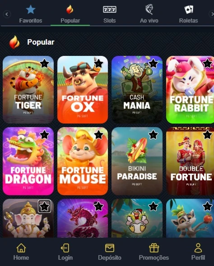
Task: Toggle favorite star on Cash Mania
Action: click(153, 64)
